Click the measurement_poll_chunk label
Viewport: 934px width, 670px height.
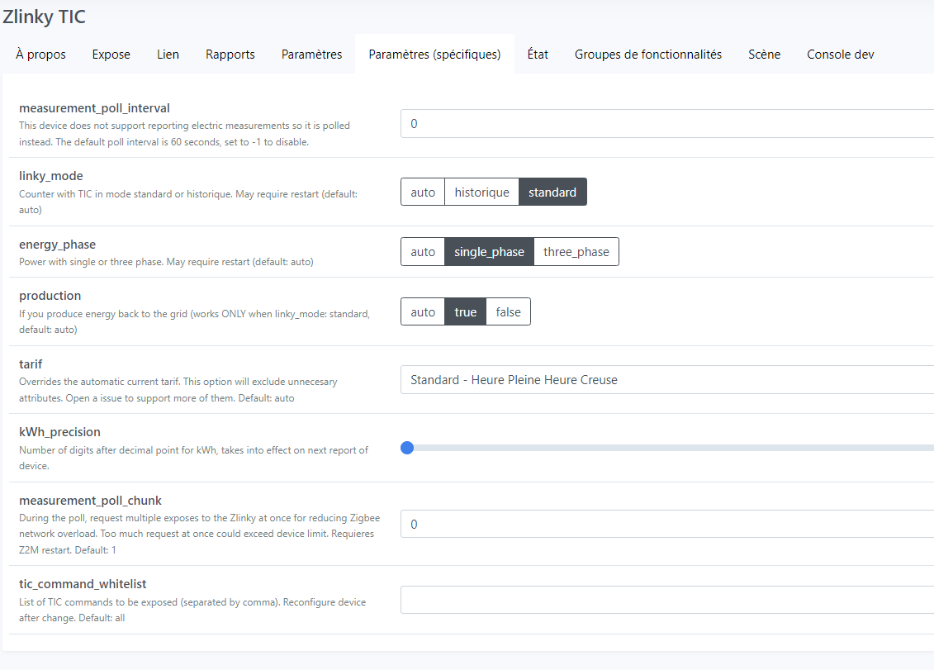[x=90, y=501]
